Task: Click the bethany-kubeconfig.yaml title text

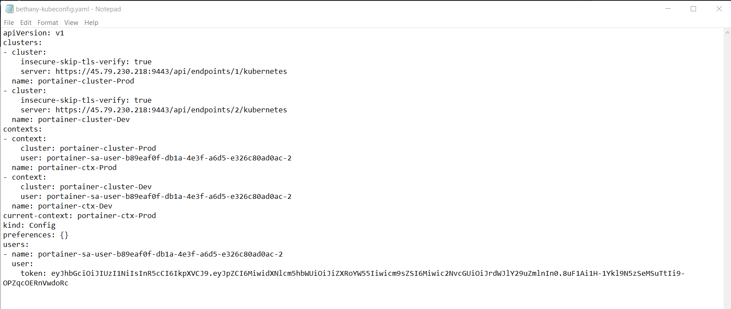Action: (52, 9)
